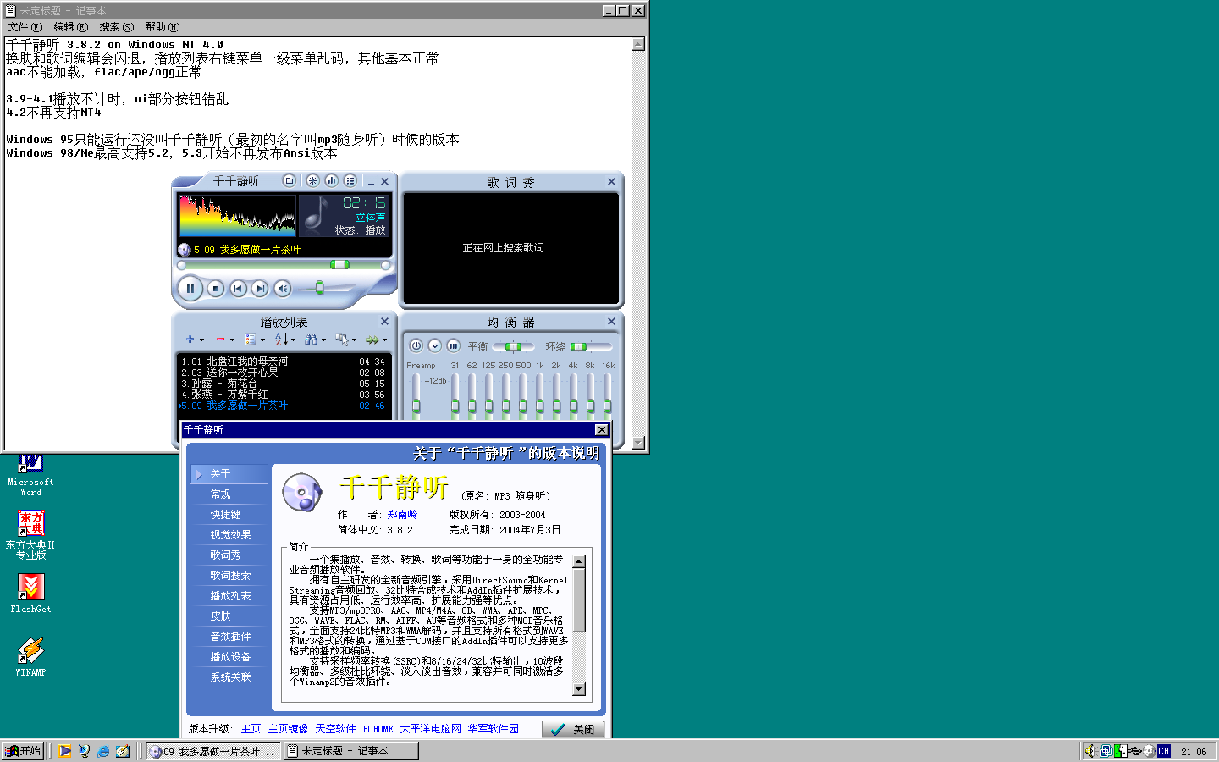Open the red minus Remove dropdown in playlist
The image size is (1219, 762).
click(x=224, y=340)
